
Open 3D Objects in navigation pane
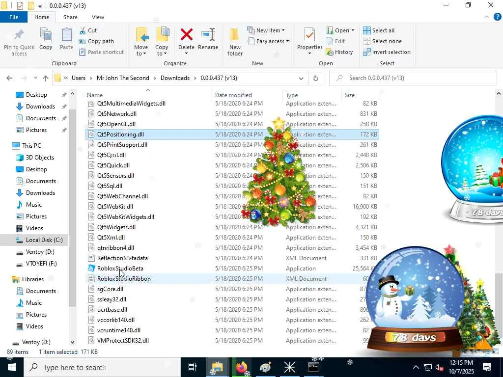click(40, 158)
